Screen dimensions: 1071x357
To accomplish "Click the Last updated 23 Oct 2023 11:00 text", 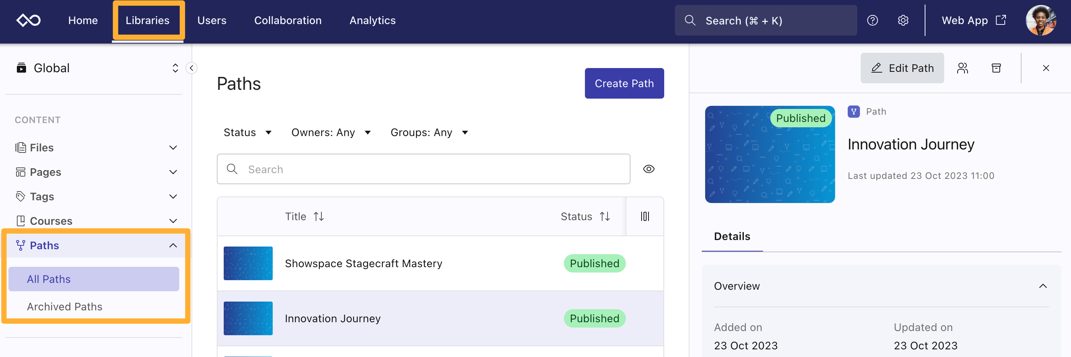I will 920,176.
